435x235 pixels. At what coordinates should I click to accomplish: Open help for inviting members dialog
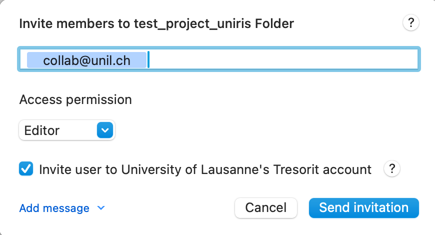pos(410,22)
